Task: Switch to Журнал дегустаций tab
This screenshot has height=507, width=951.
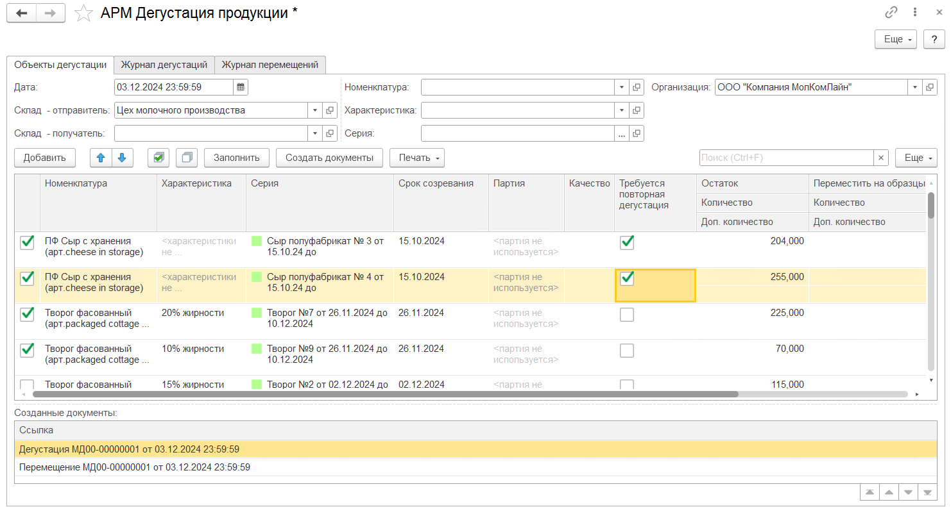Action: [164, 65]
